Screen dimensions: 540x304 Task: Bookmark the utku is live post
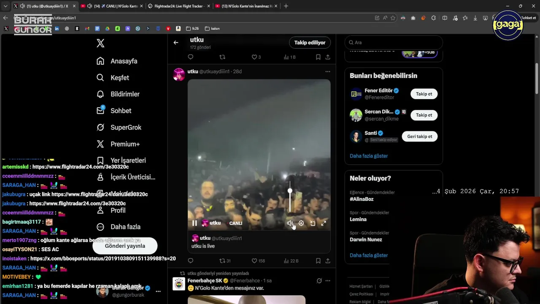[x=318, y=261]
